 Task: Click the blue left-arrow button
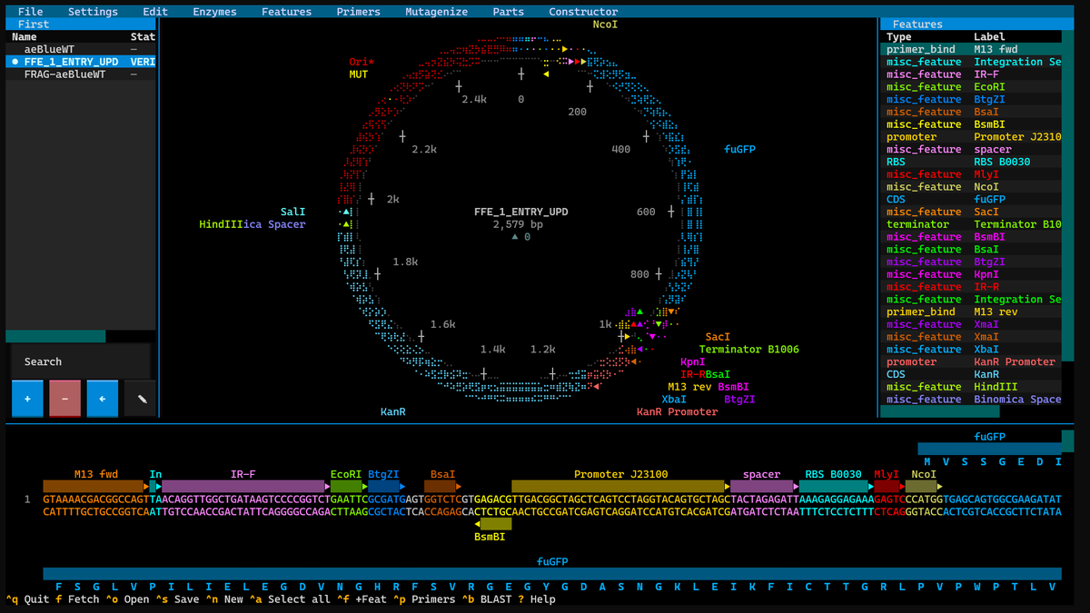point(102,399)
